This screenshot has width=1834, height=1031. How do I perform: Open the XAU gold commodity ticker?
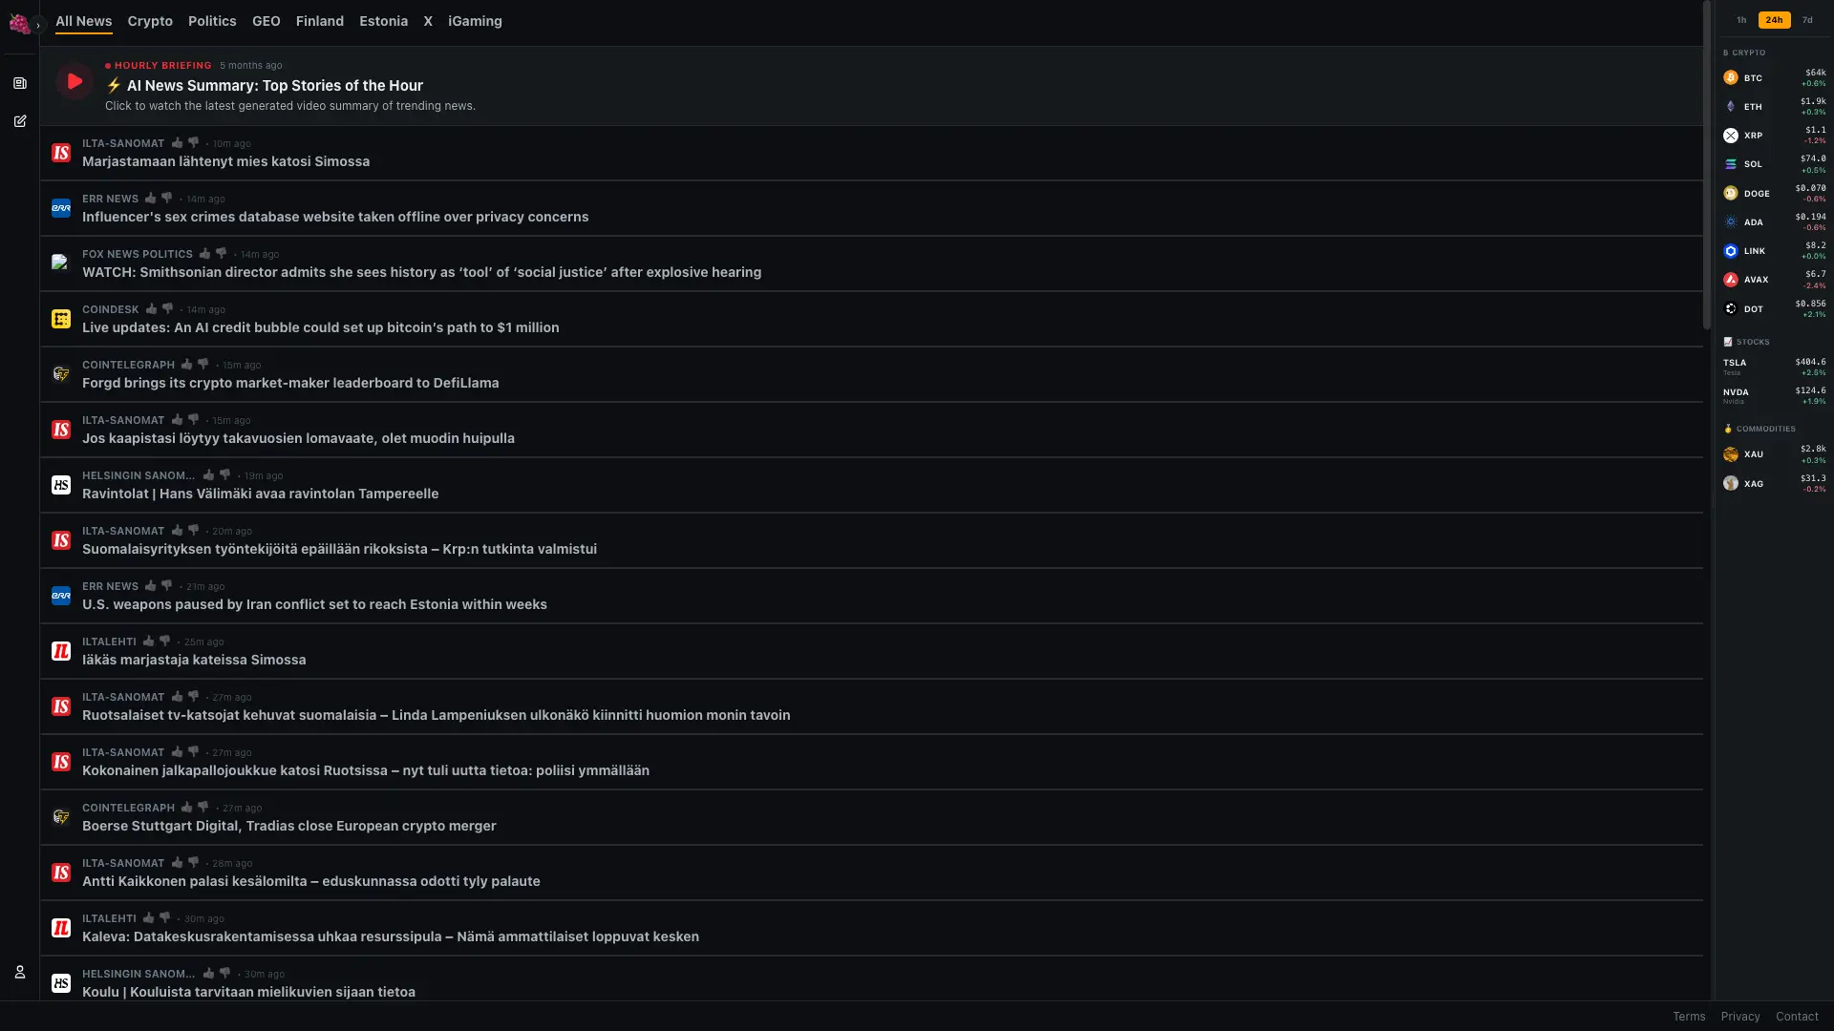(1774, 454)
